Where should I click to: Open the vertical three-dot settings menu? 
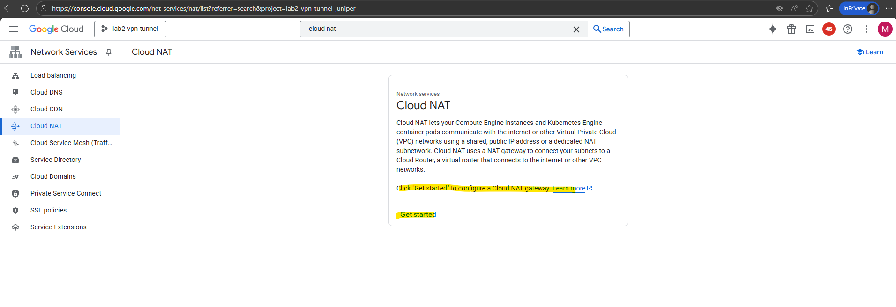point(866,29)
